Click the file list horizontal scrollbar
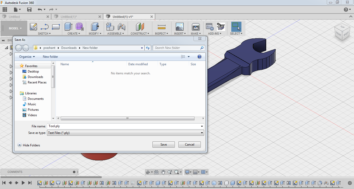 127,119
